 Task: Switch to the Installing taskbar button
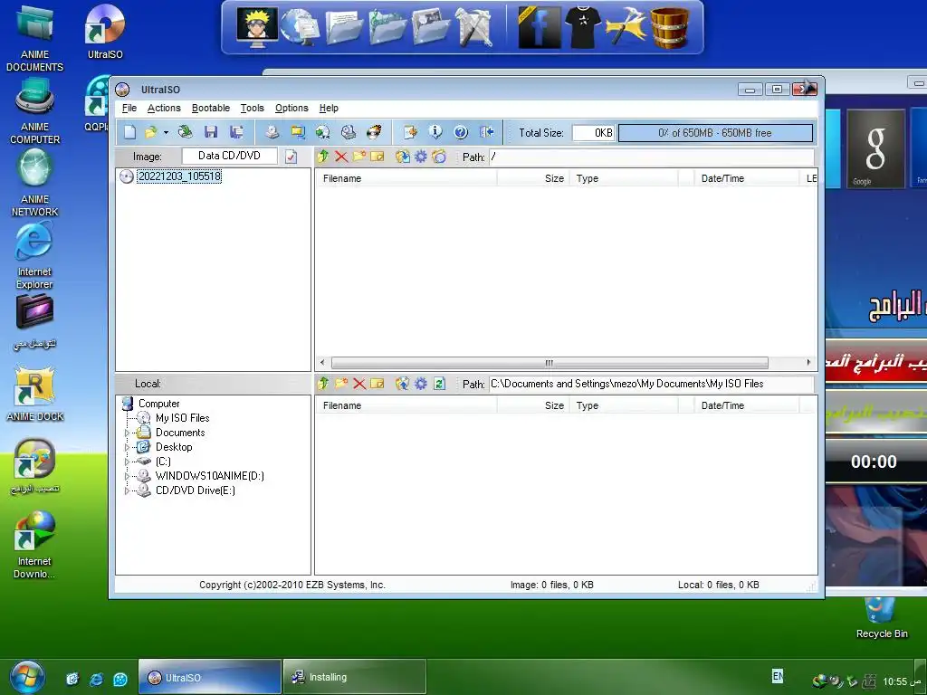point(355,677)
